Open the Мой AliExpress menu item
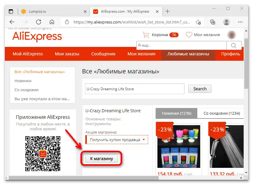 click(x=28, y=54)
